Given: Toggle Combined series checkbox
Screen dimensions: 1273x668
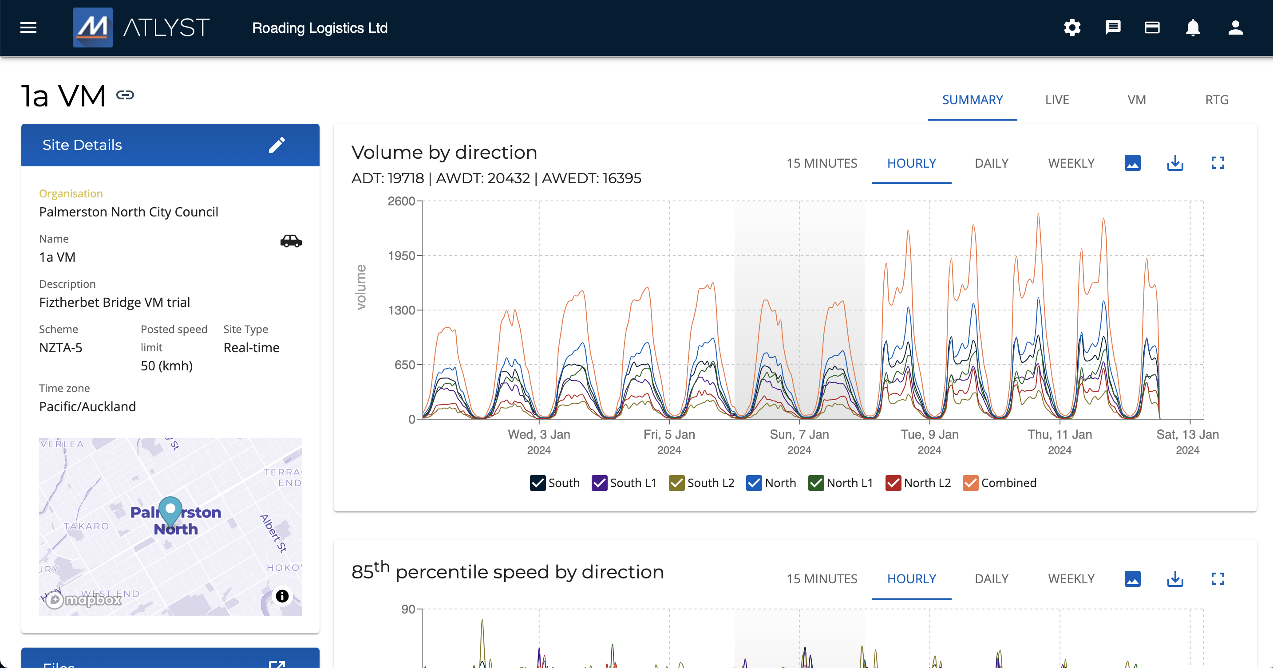Looking at the screenshot, I should pos(970,482).
